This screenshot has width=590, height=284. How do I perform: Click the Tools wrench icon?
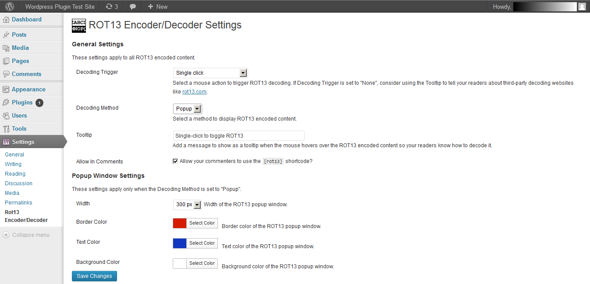click(x=6, y=128)
